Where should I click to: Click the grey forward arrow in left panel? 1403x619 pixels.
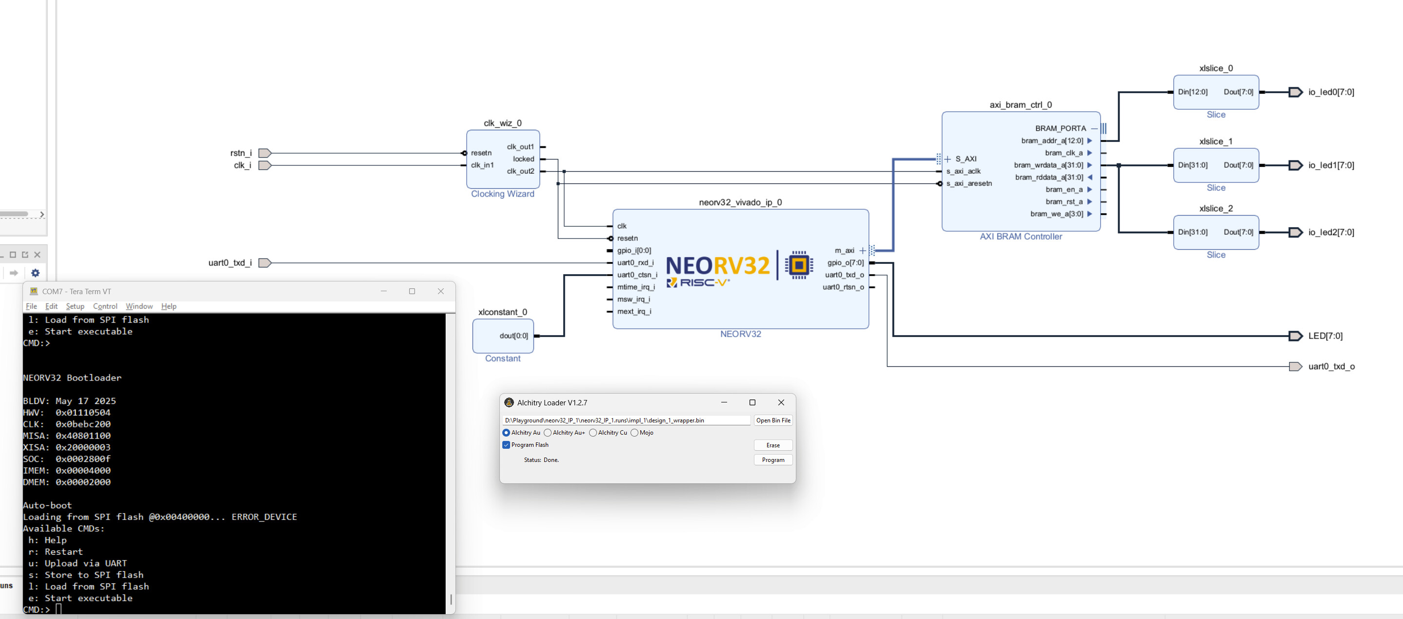tap(14, 273)
